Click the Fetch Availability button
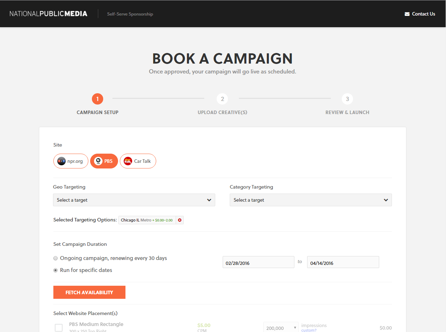Image resolution: width=446 pixels, height=332 pixels. click(x=89, y=292)
